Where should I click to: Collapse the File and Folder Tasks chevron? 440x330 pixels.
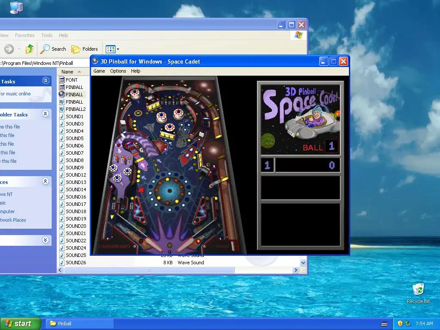(46, 114)
